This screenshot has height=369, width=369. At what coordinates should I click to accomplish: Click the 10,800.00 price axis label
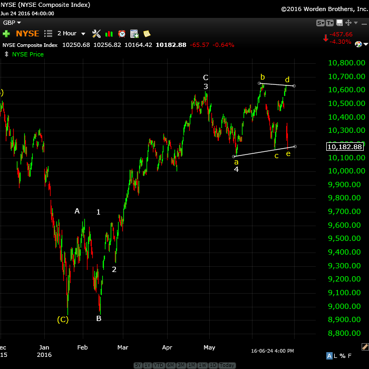pyautogui.click(x=346, y=63)
